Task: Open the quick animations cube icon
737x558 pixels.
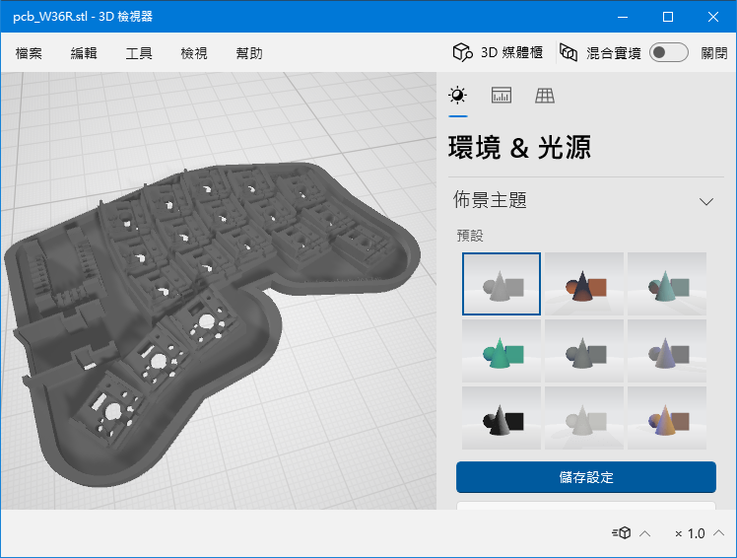Action: 622,533
